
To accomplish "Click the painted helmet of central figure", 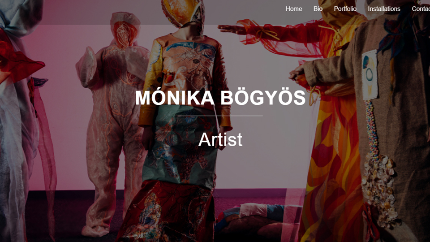I will (183, 13).
